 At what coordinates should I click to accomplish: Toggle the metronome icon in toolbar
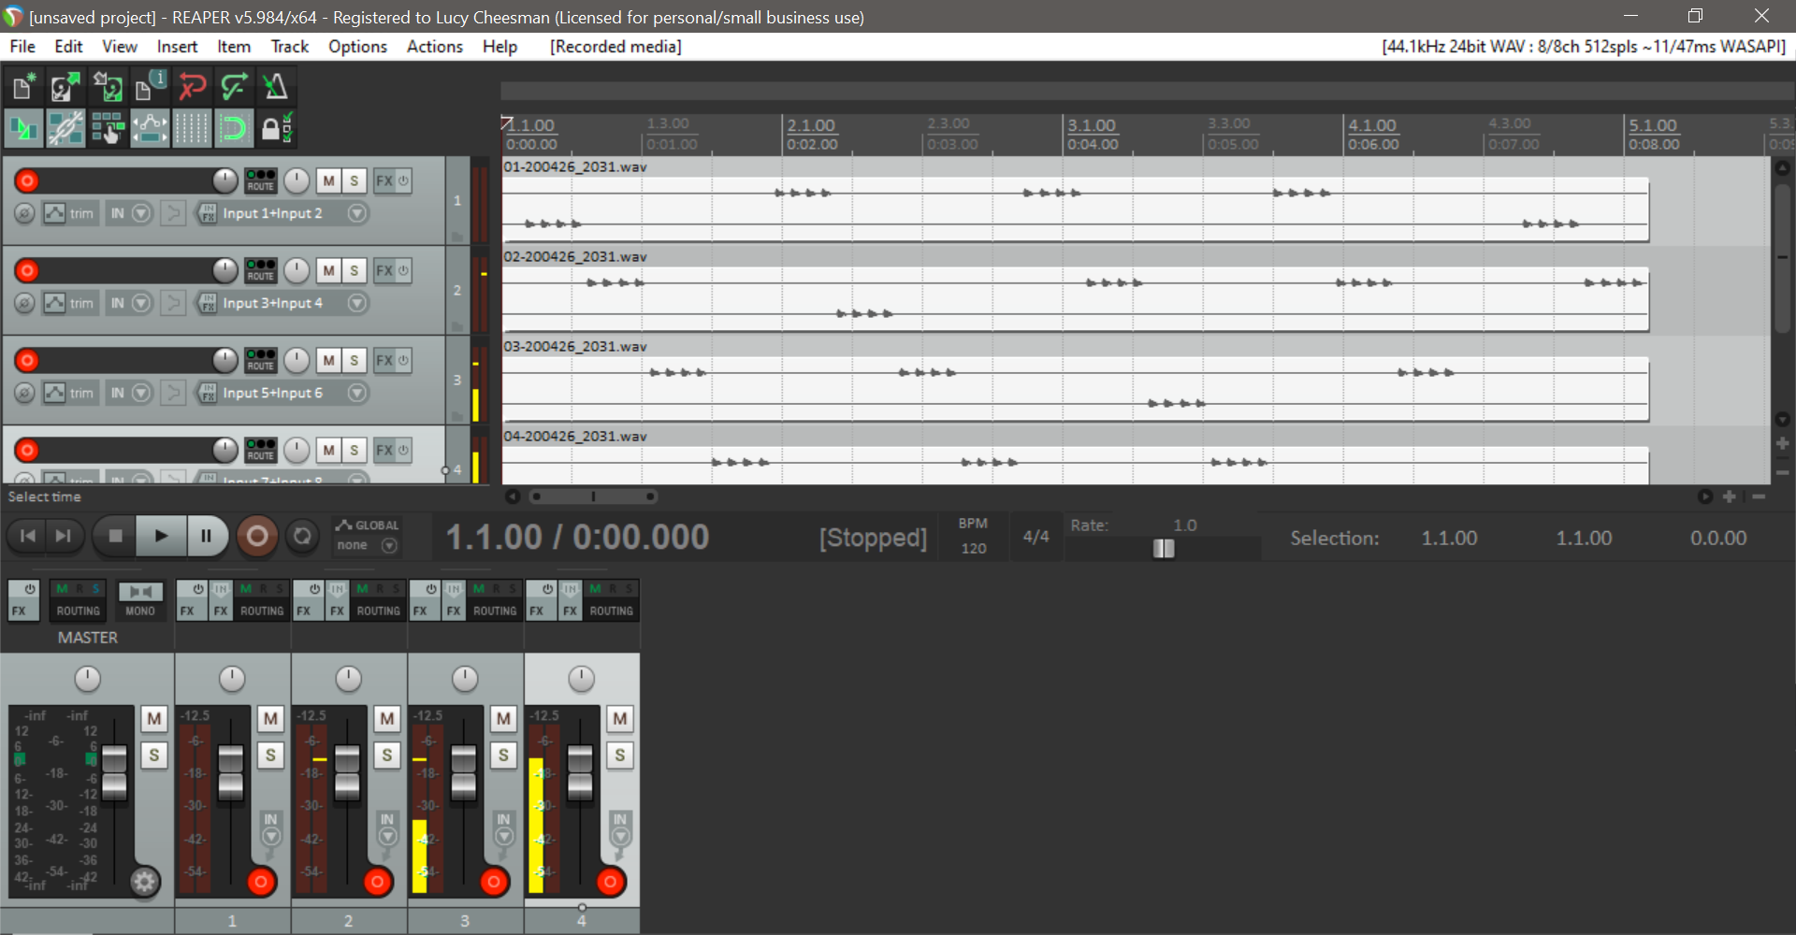click(275, 88)
